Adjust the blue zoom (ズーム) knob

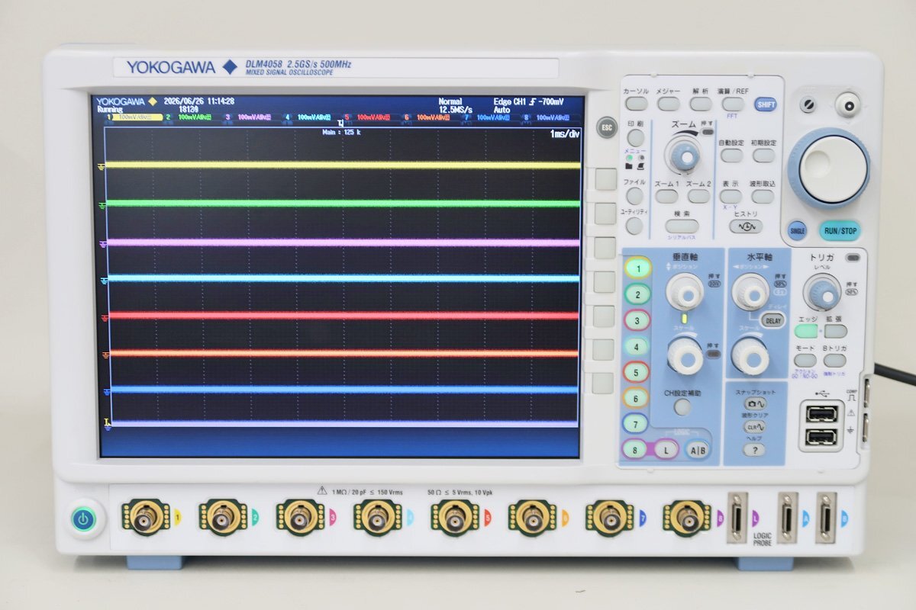(683, 155)
